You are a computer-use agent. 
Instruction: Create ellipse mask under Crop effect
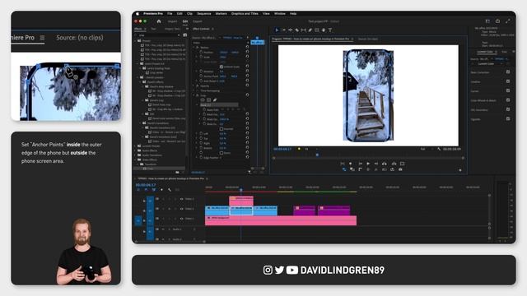[x=203, y=100]
